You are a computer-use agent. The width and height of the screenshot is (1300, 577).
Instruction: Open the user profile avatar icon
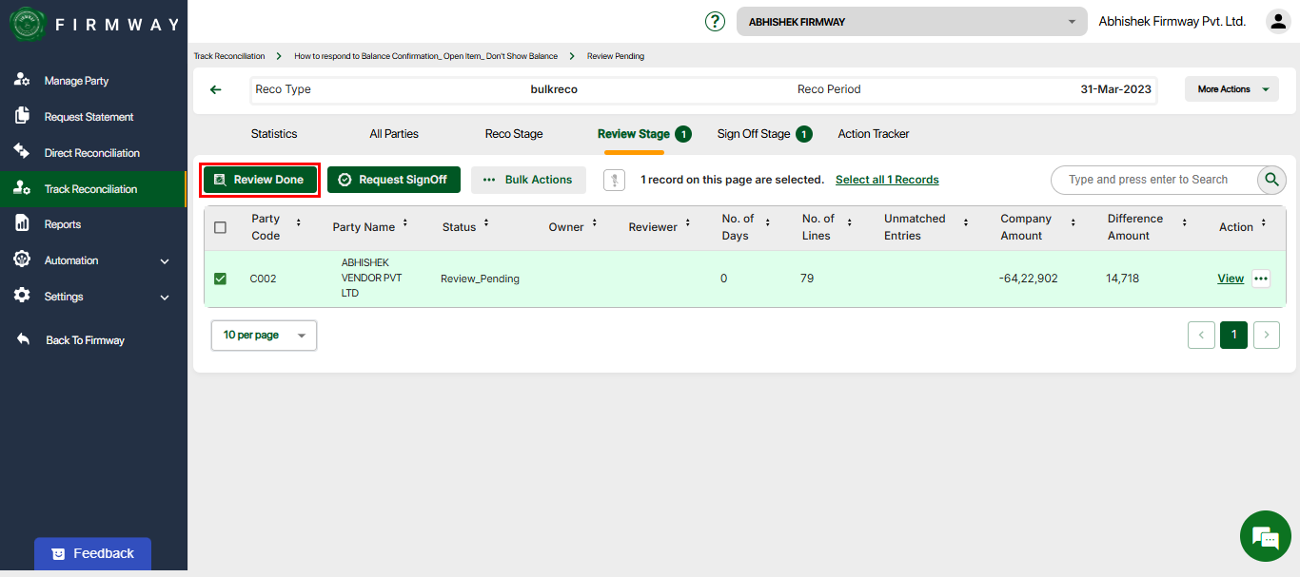point(1276,21)
